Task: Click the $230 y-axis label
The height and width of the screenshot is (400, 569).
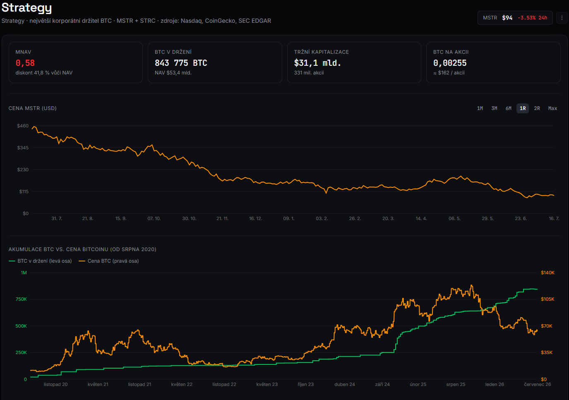Action: tap(23, 170)
